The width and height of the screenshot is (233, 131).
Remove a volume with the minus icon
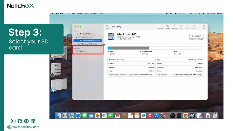tap(162, 26)
